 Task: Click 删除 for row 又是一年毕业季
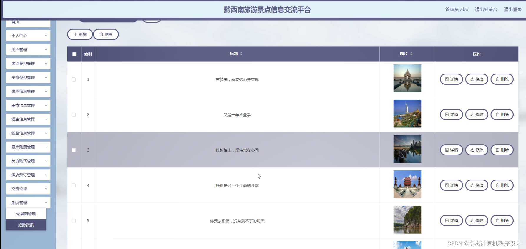[502, 114]
